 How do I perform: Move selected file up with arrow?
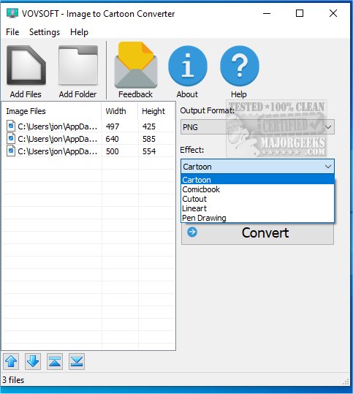[x=11, y=361]
